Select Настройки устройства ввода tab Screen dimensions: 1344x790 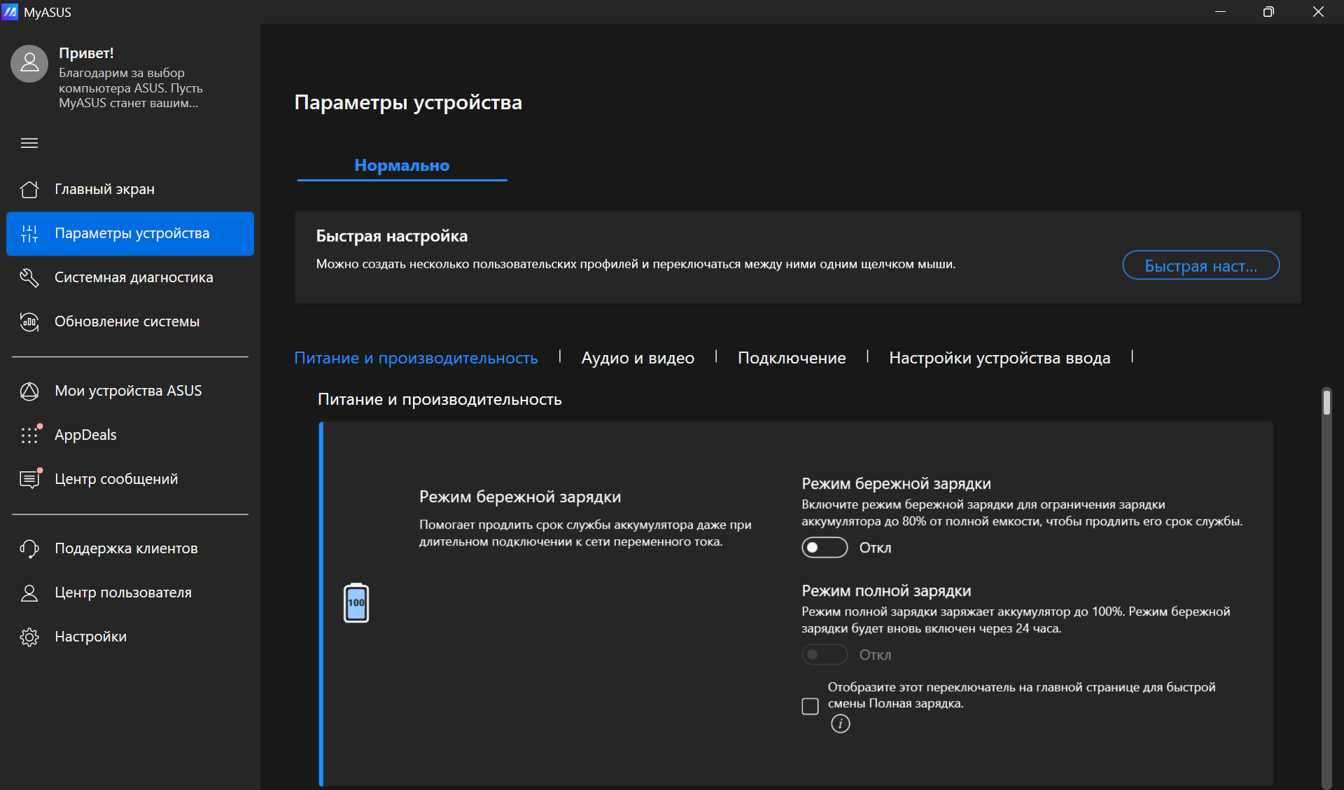point(999,358)
